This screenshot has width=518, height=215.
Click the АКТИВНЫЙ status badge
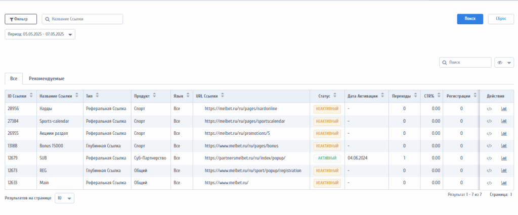[x=327, y=158]
